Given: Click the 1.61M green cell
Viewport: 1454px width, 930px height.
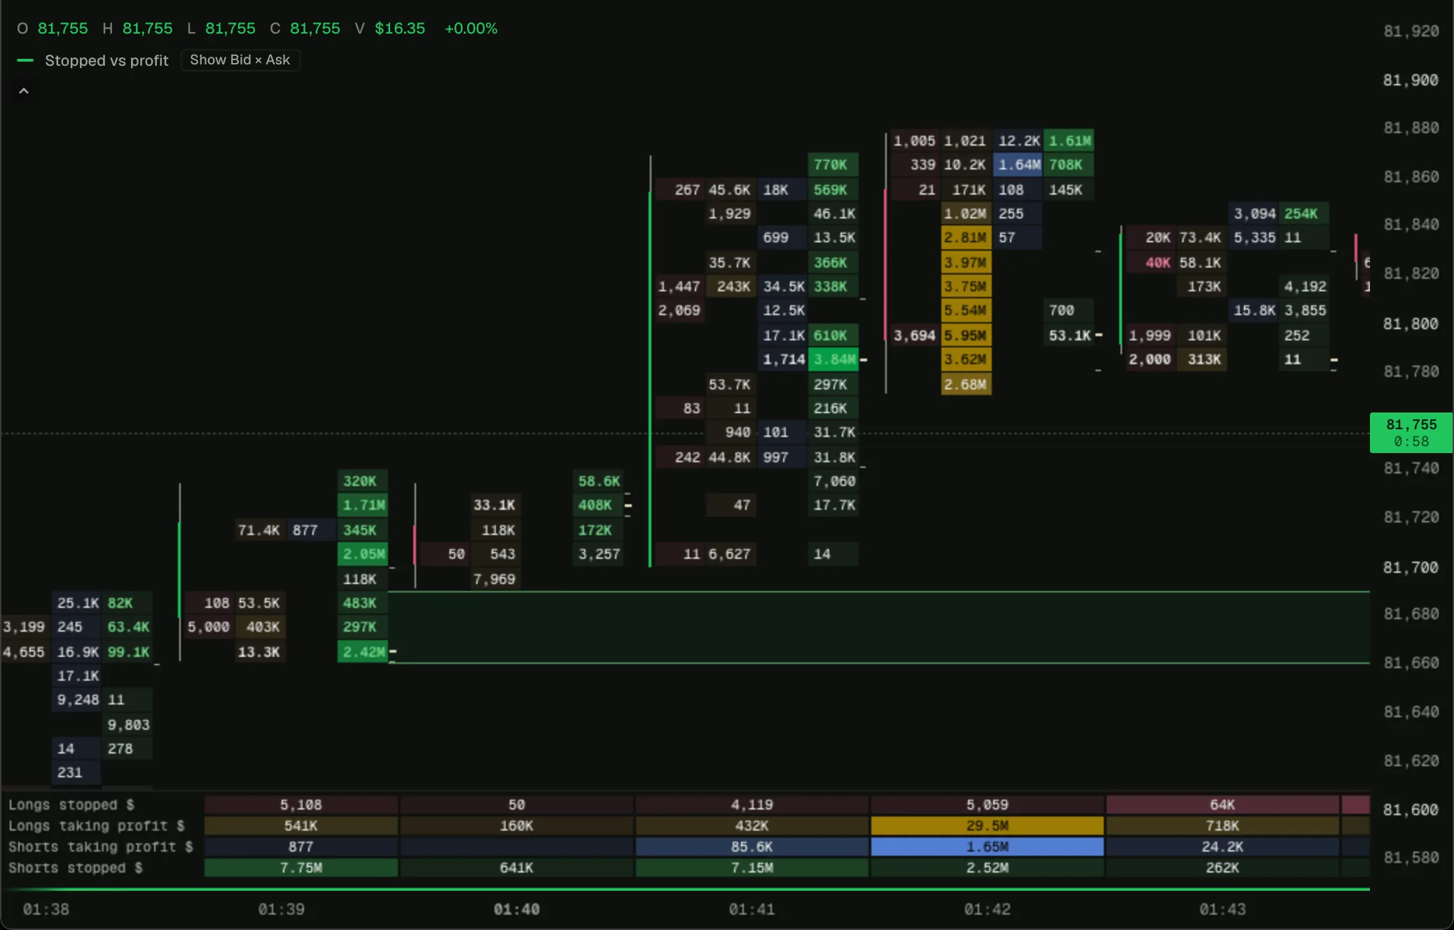Looking at the screenshot, I should click(1069, 141).
